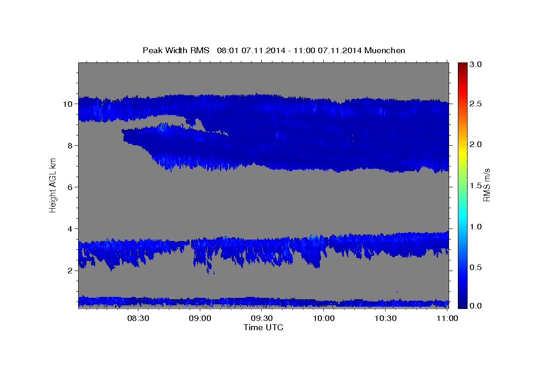Click the 'Muenchen' location in the title

(x=385, y=50)
